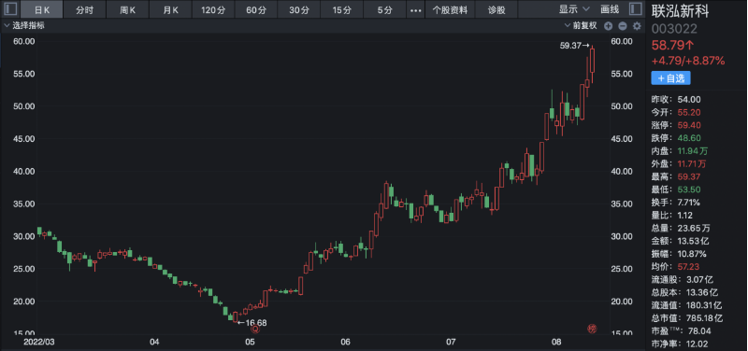Open the 诊股 diagnosis button
Screen dimensions: 748x351
(x=496, y=9)
